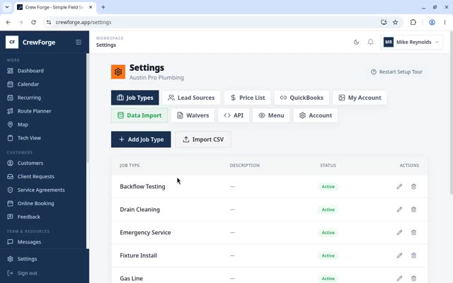Delete the Emergency Service job type
Viewport: 453px width, 283px height.
click(x=413, y=233)
